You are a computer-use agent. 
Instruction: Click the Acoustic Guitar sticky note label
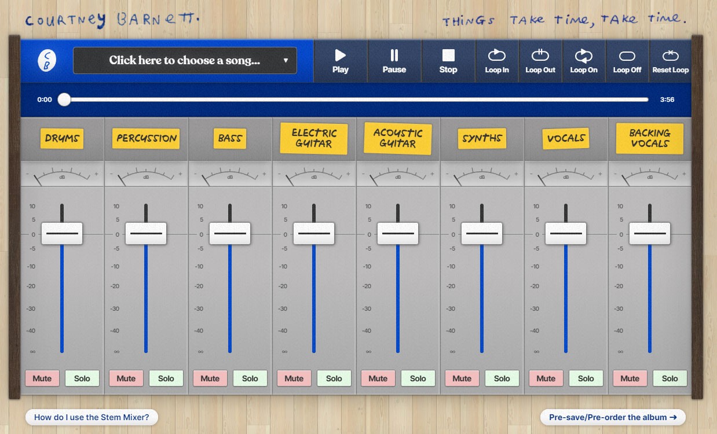(x=398, y=138)
